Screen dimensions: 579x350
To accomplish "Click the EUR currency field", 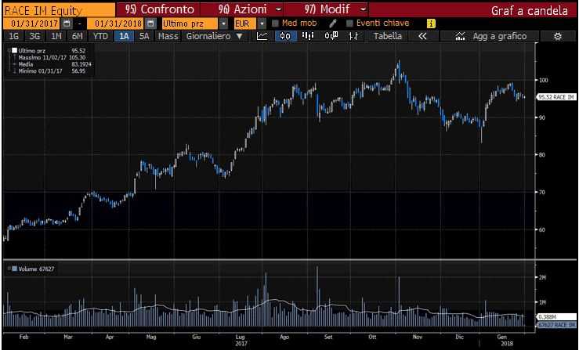I will click(x=245, y=23).
